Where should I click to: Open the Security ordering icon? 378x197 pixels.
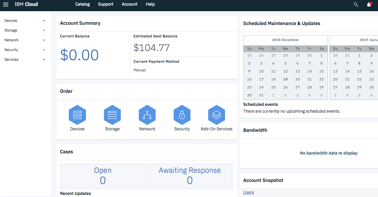(182, 115)
